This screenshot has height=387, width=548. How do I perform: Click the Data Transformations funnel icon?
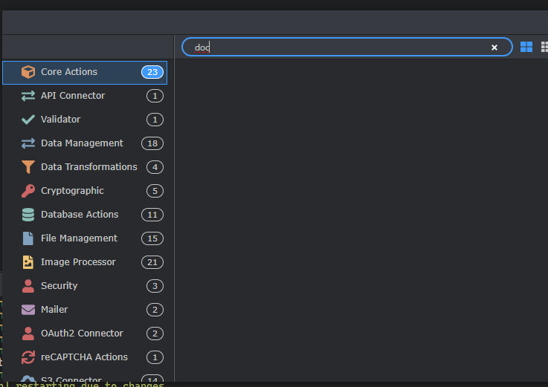point(28,167)
